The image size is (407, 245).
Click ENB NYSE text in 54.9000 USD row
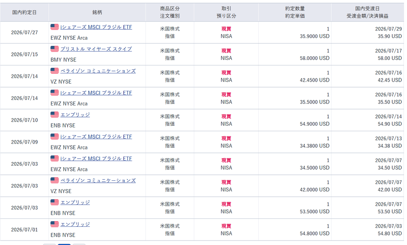(63, 125)
